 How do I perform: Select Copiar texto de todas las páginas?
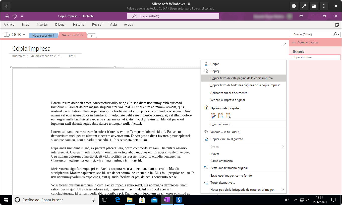pyautogui.click(x=244, y=85)
